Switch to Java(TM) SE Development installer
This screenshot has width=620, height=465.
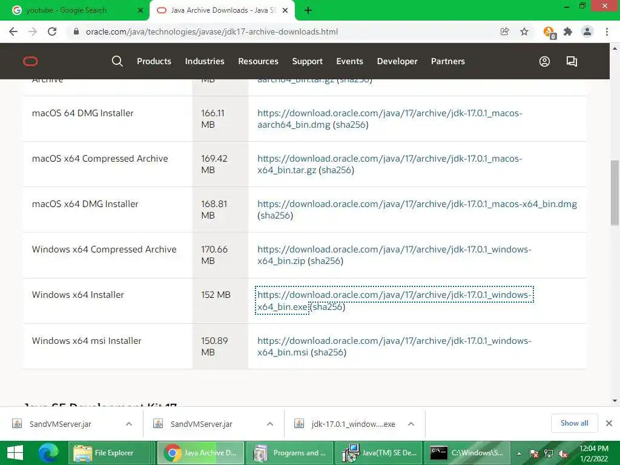coord(379,453)
